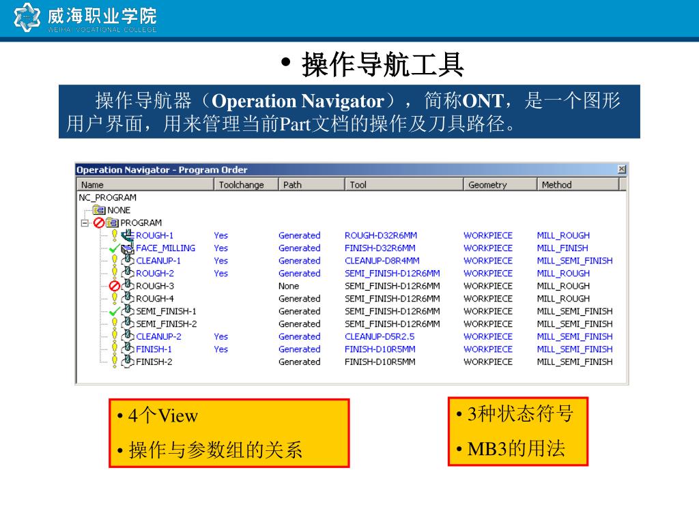The width and height of the screenshot is (699, 524).
Task: Click the Geometry column header
Action: pos(500,184)
